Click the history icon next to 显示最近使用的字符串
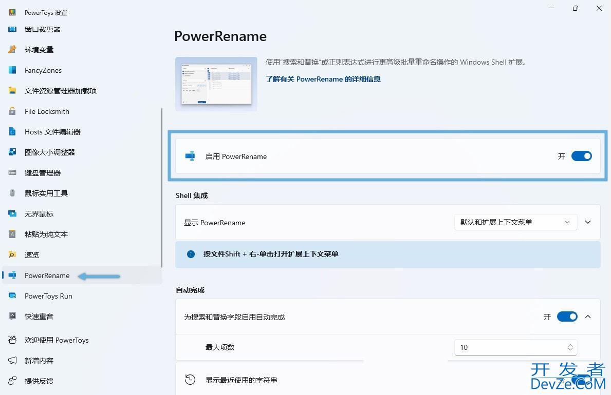This screenshot has height=395, width=611. tap(190, 380)
